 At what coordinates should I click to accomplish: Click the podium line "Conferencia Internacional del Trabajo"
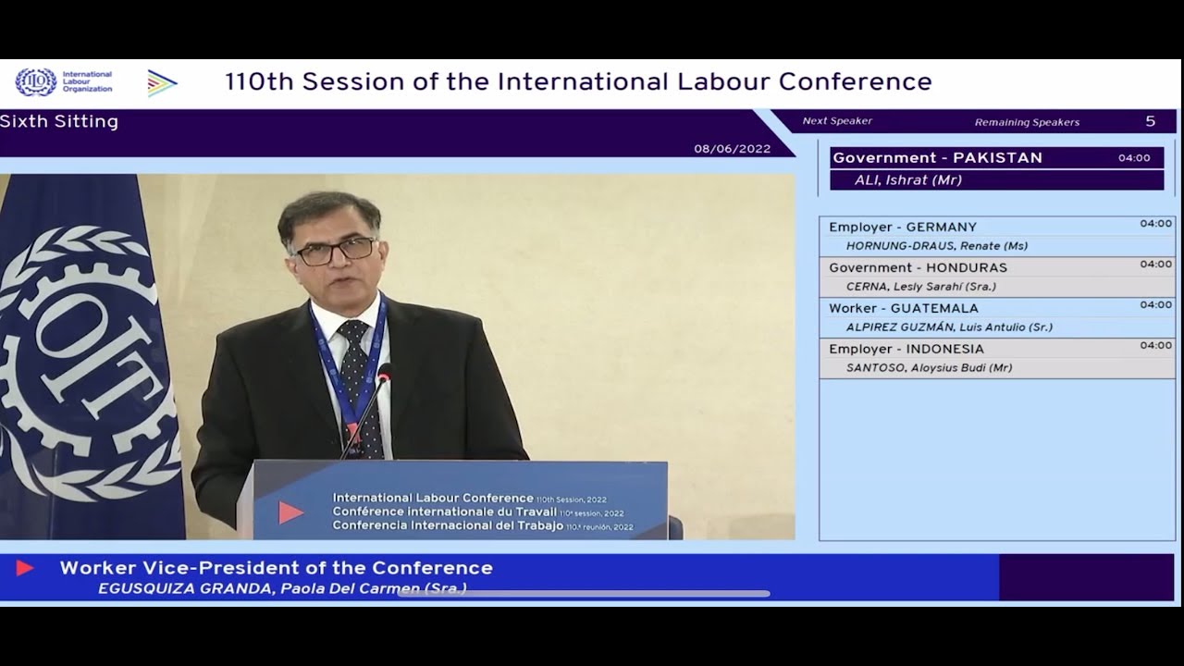[x=448, y=525]
